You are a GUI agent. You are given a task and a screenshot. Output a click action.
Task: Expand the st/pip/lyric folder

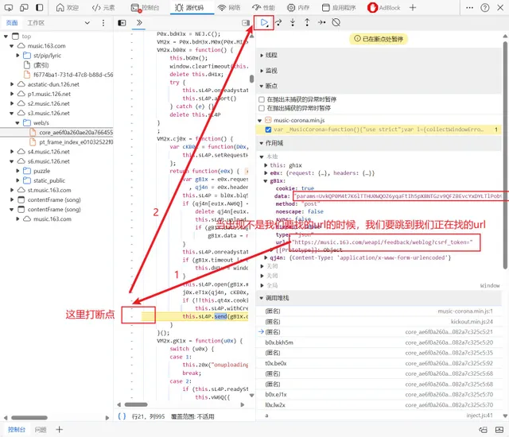click(x=17, y=56)
